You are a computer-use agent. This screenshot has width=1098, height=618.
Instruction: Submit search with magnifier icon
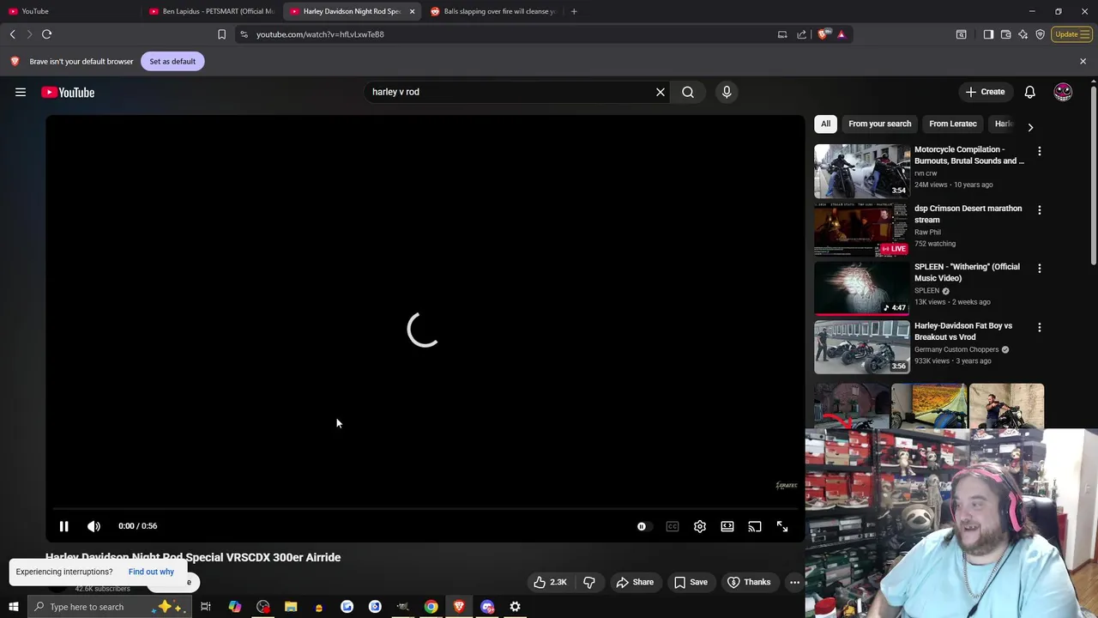688,92
